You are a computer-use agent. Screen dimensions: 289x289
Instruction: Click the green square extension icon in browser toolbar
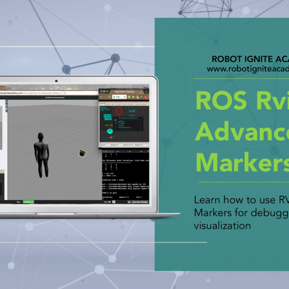click(129, 97)
